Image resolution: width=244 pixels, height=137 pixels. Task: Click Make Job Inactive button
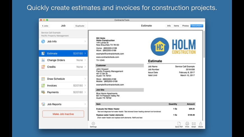tap(63, 114)
